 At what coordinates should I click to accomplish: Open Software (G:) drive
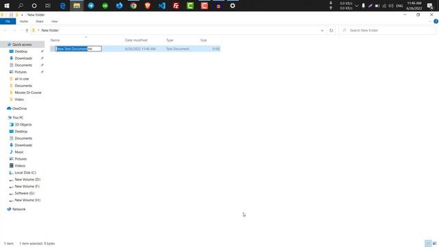(25, 193)
